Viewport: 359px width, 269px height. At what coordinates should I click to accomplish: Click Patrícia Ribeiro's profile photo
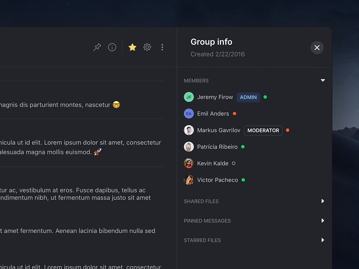189,147
